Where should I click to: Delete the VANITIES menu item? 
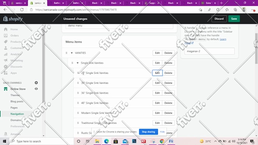(x=168, y=53)
